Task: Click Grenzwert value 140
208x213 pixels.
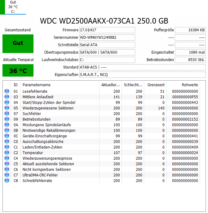Action: [x=161, y=108]
